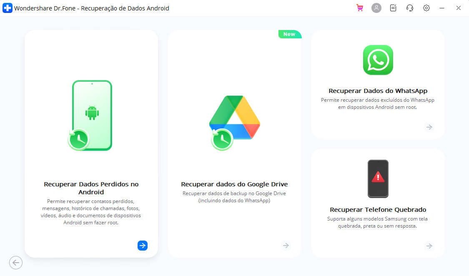Click the arrow on WhatsApp recovery card
The width and height of the screenshot is (469, 276).
[x=429, y=127]
